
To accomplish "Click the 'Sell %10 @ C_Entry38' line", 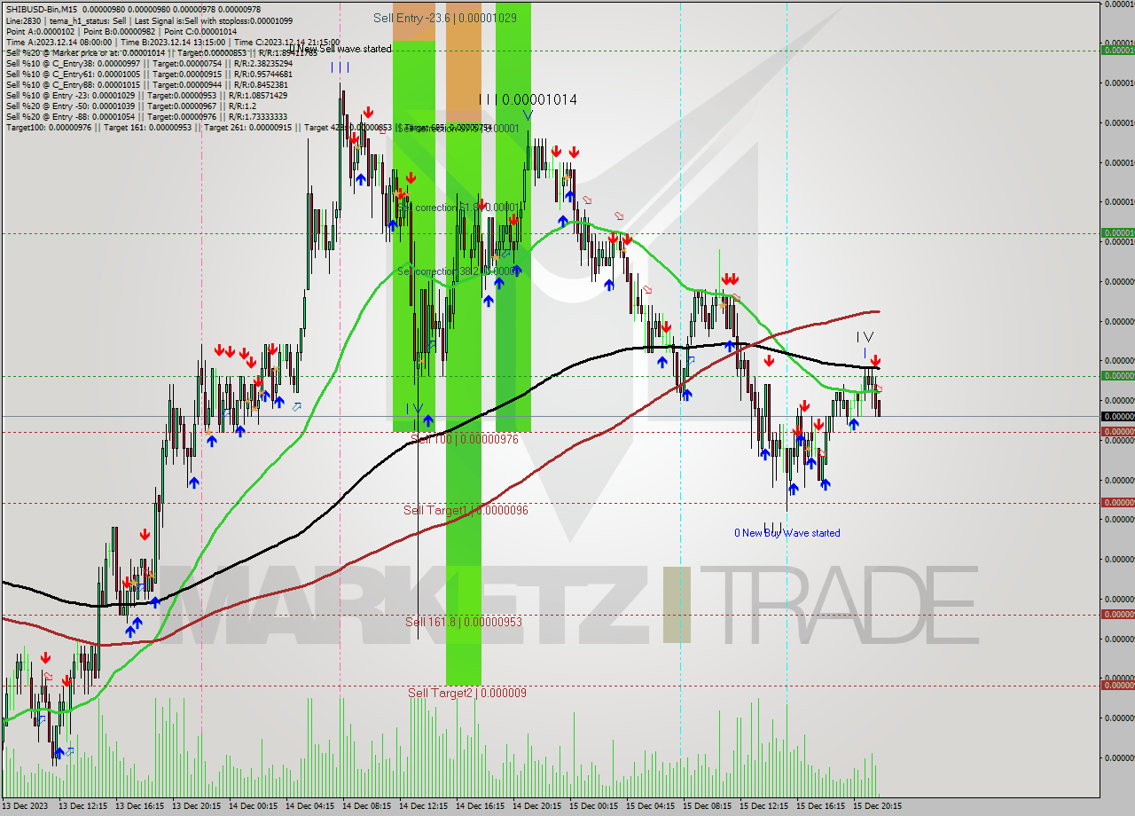I will (149, 63).
